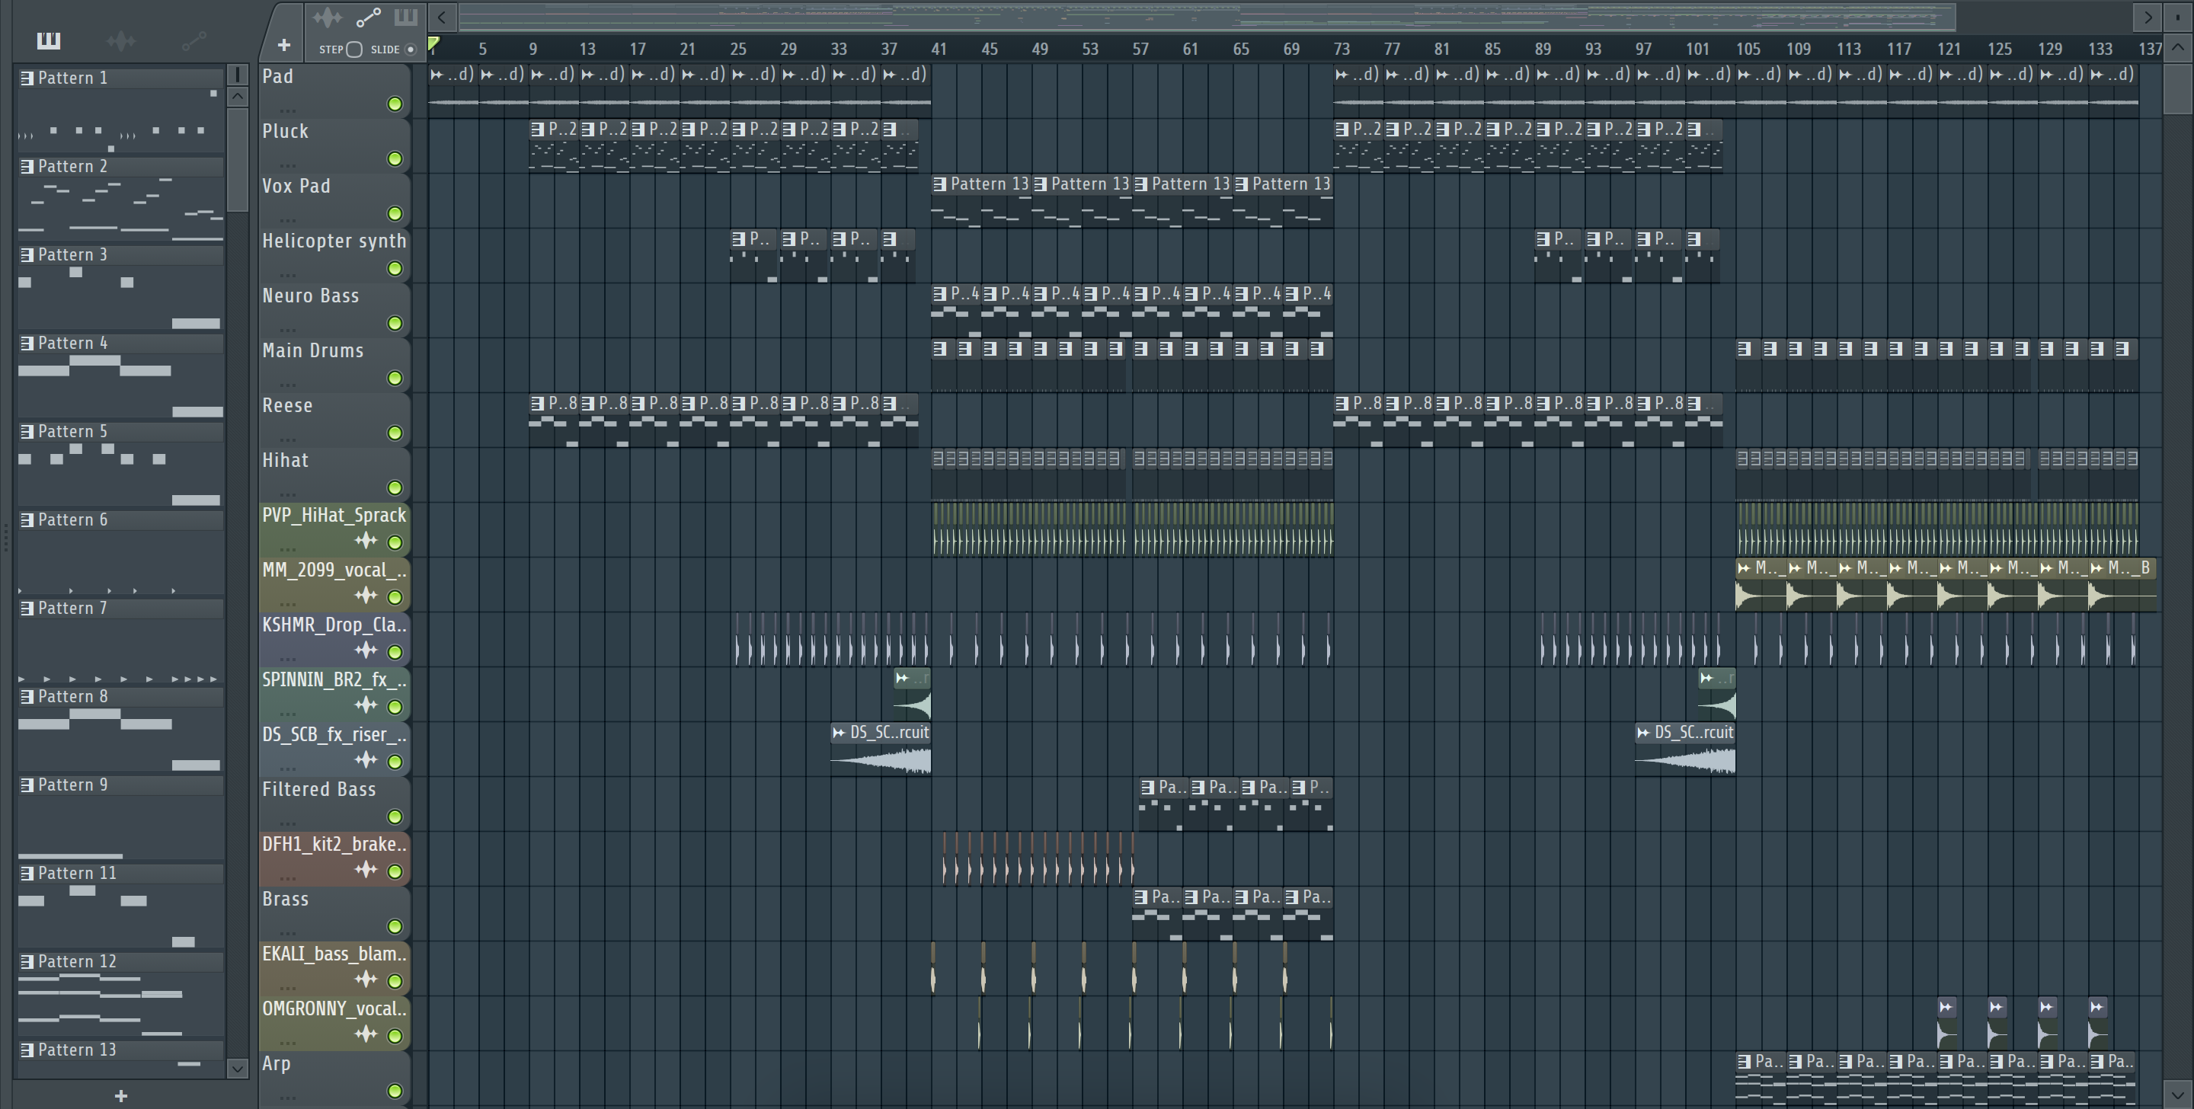2194x1109 pixels.
Task: Mute the Vox Pad track
Action: (x=395, y=214)
